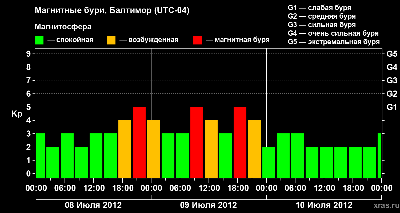
Task: Click the date label '08 Июля 2012'
Action: 94,205
